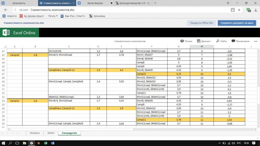The image size is (260, 146).
Task: Bookmark the page with the star icon
Action: coord(239,10)
